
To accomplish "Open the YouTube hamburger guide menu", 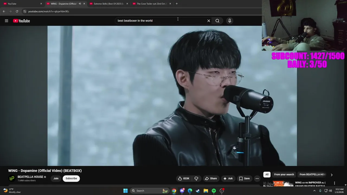I will pyautogui.click(x=7, y=21).
